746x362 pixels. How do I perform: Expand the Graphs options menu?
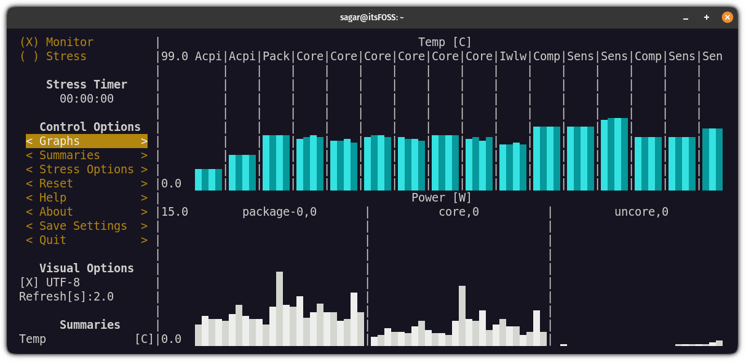86,141
